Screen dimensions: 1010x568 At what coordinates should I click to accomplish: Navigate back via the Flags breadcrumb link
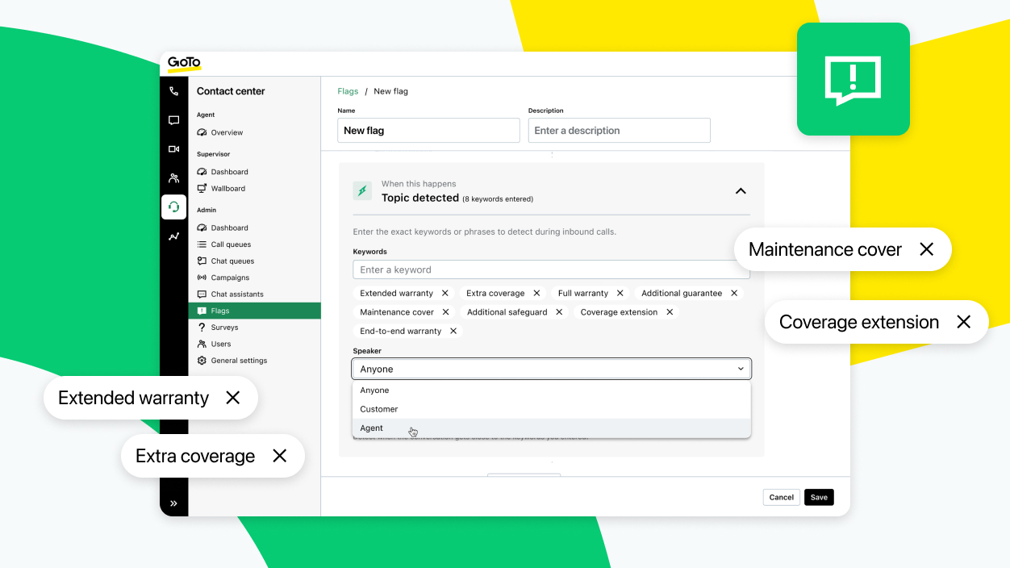pyautogui.click(x=348, y=91)
